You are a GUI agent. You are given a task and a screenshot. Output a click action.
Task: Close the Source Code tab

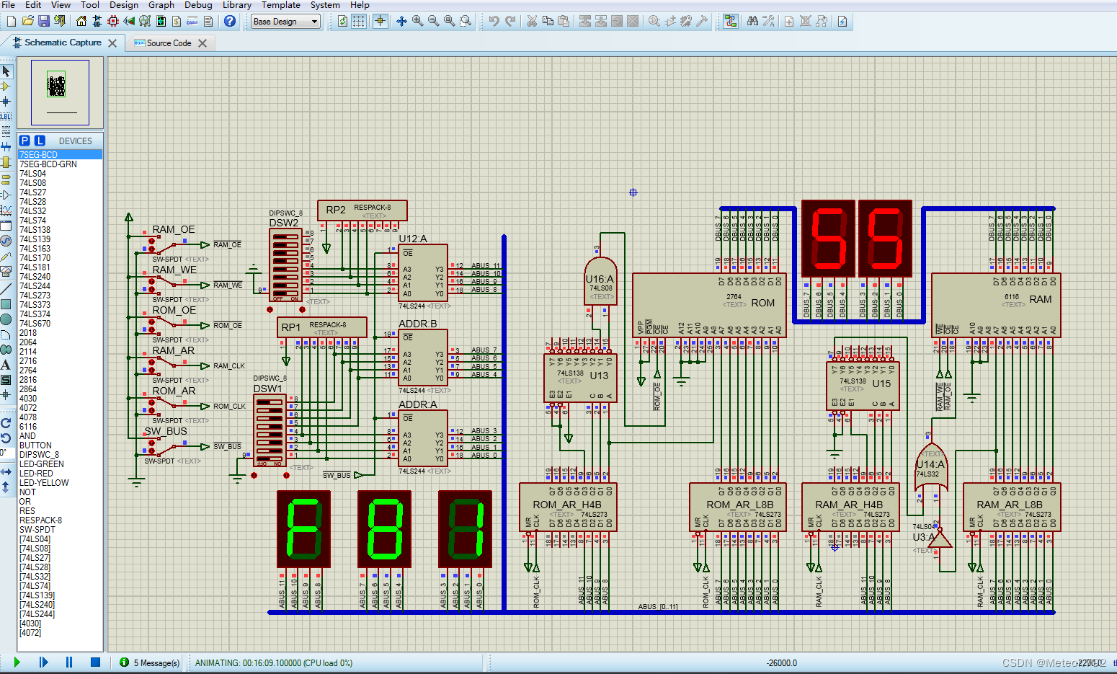pos(203,43)
